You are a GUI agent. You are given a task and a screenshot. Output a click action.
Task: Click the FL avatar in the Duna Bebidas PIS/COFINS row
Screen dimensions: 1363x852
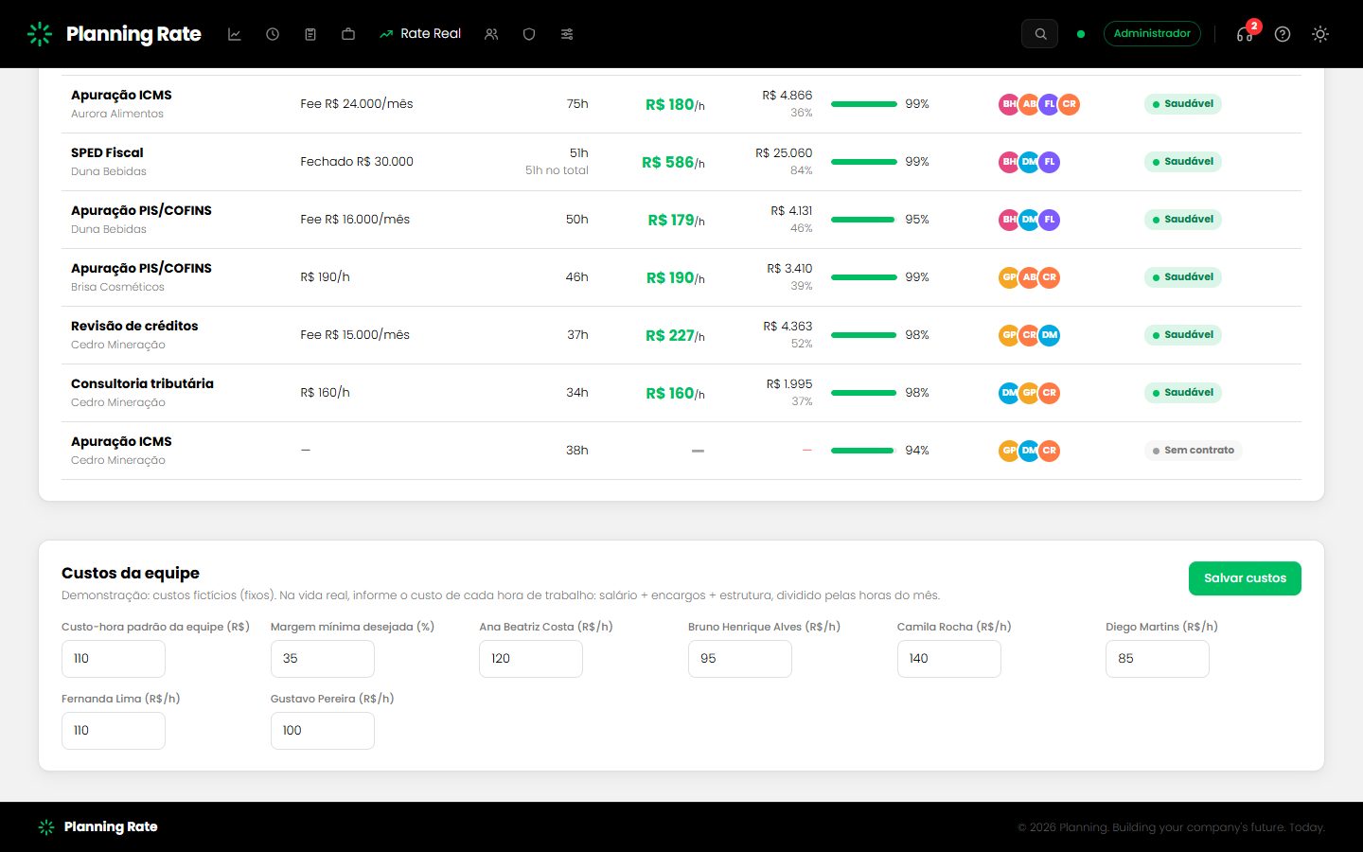[1049, 220]
